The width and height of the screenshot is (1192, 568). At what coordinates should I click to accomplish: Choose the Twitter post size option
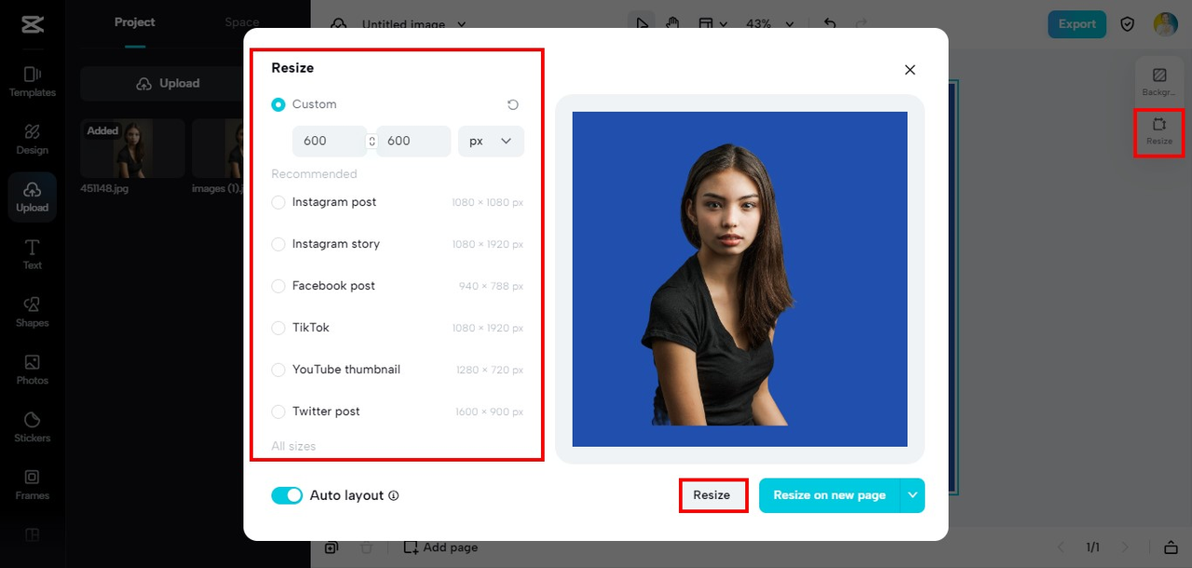click(x=398, y=412)
